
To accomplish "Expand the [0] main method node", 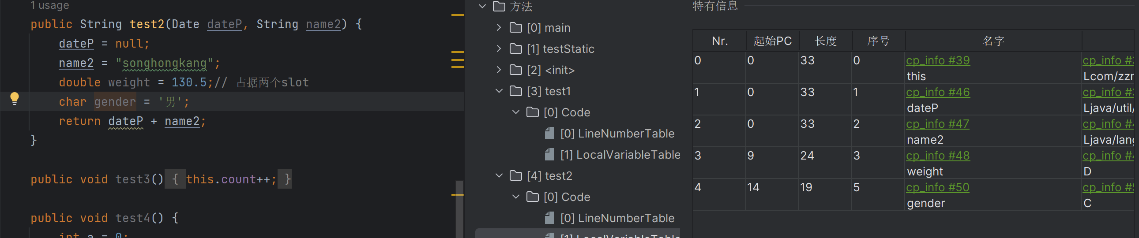I will pos(499,28).
